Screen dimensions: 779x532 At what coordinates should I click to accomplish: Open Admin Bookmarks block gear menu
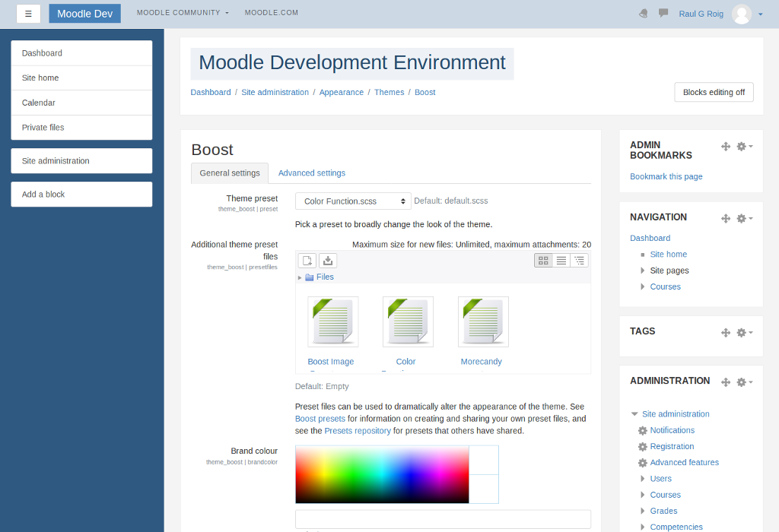(744, 147)
